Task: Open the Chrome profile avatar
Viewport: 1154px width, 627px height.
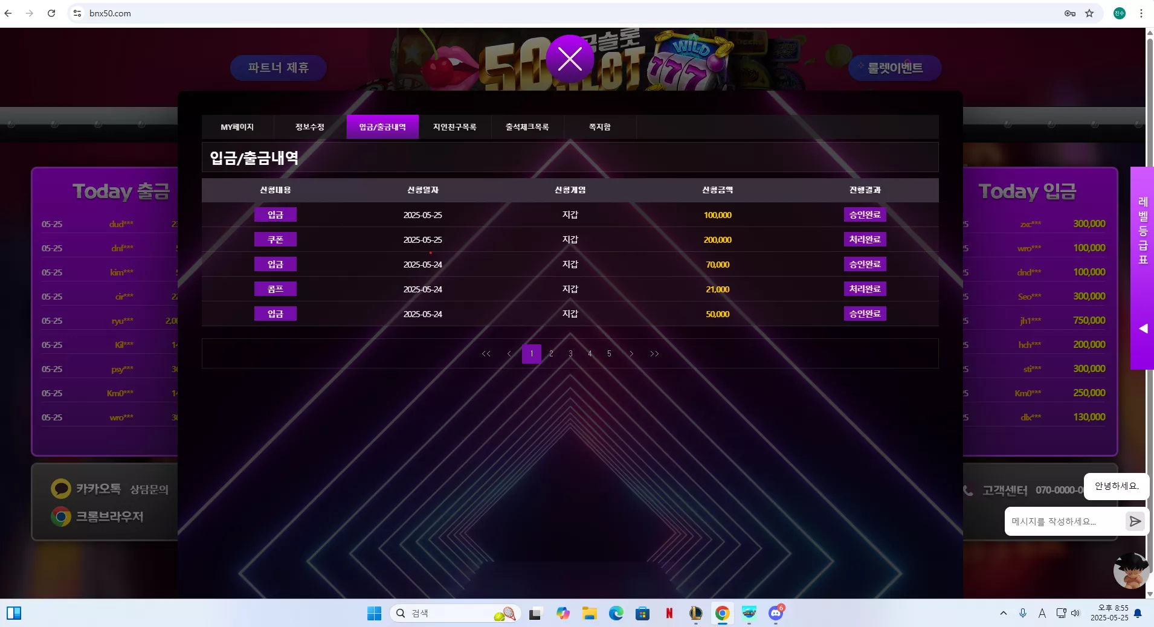Action: (x=1120, y=13)
